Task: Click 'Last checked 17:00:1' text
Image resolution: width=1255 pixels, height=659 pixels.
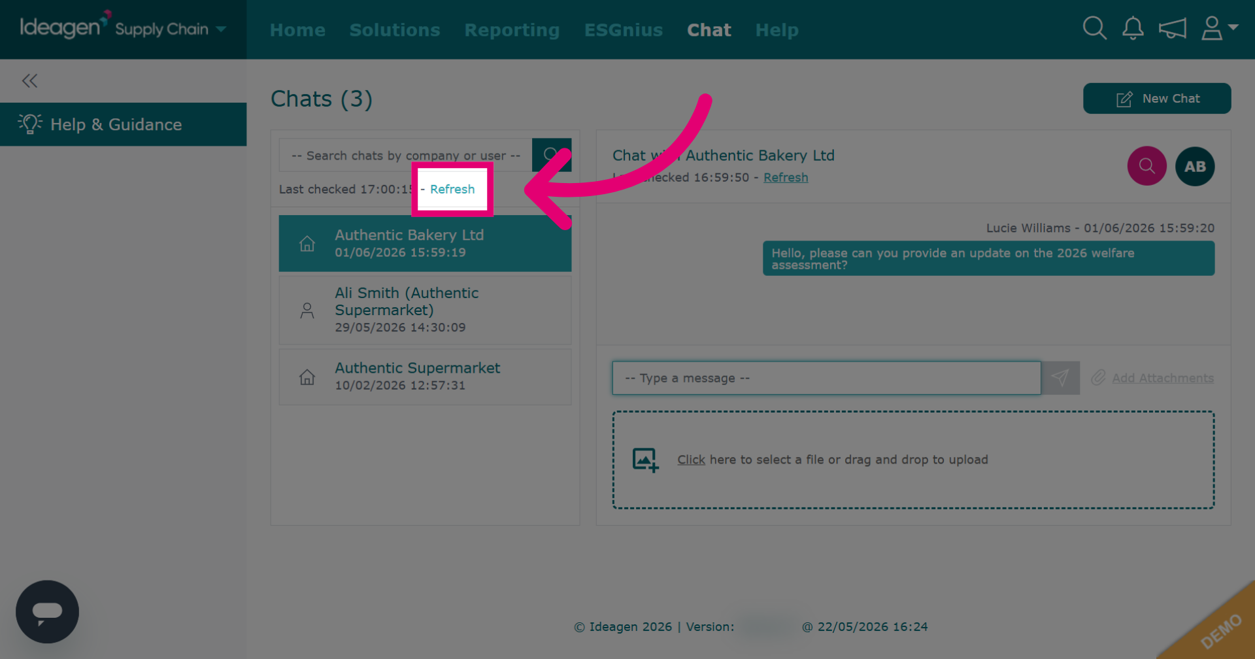Action: click(346, 189)
